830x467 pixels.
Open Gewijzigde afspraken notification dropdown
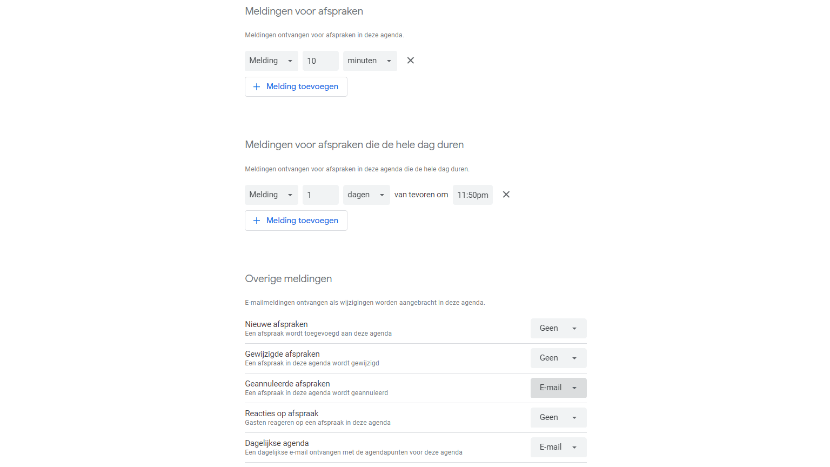(558, 358)
